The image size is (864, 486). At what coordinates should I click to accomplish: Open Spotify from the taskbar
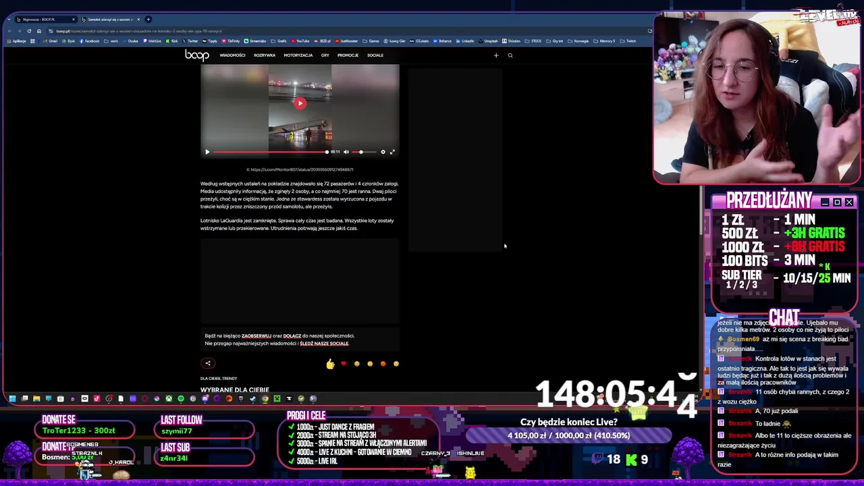click(181, 399)
